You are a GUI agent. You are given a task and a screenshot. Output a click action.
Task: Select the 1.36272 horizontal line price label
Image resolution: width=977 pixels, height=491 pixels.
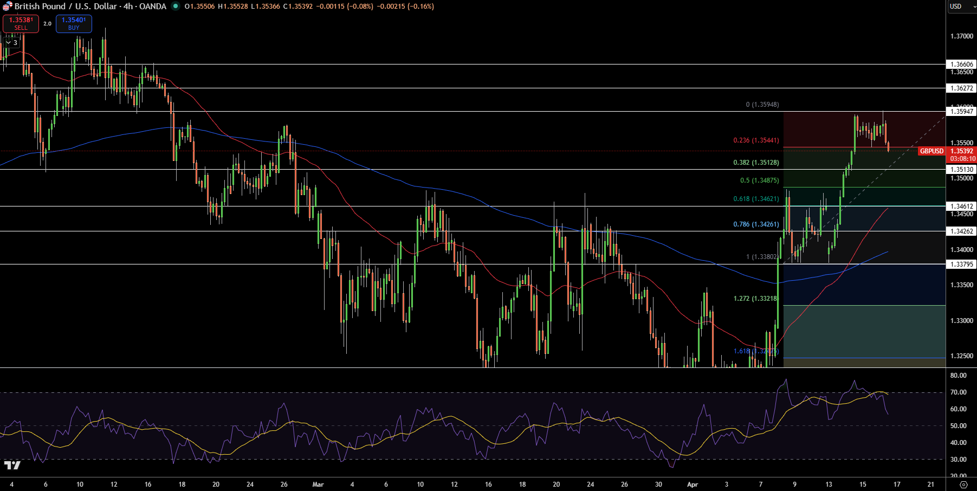tap(961, 88)
